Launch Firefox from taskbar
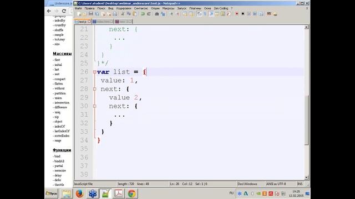Viewport: 355px width, 199px height. [79, 193]
